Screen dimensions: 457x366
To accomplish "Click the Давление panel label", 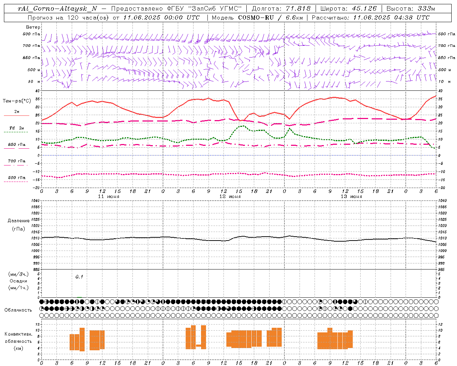I will coord(19,221).
